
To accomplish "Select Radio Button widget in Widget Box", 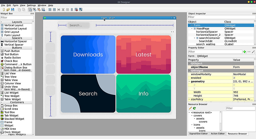I will coord(12,58).
